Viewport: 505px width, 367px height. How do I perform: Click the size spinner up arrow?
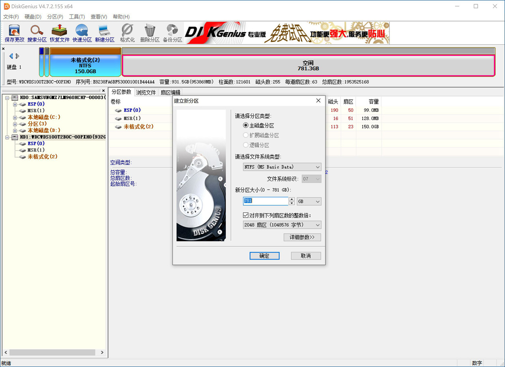[x=292, y=199]
